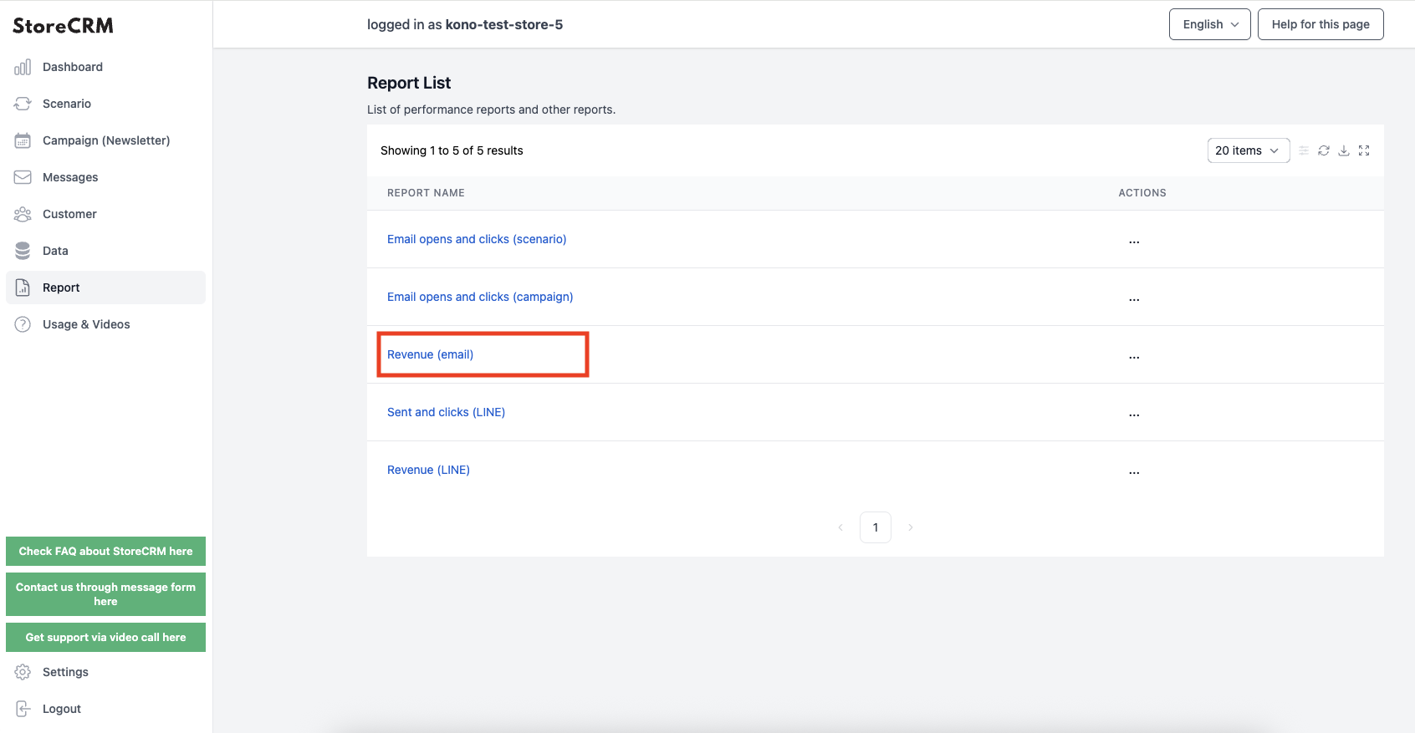Open actions menu for Revenue (email)
Viewport: 1415px width, 733px height.
coord(1134,356)
